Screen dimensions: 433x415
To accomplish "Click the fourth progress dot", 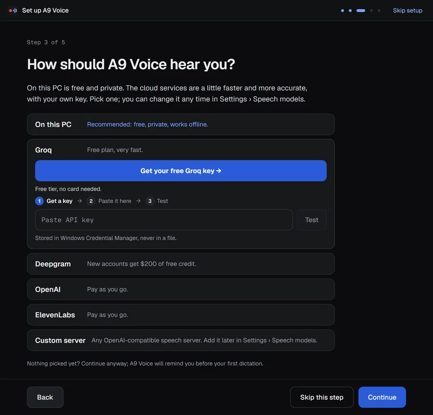I will click(371, 11).
